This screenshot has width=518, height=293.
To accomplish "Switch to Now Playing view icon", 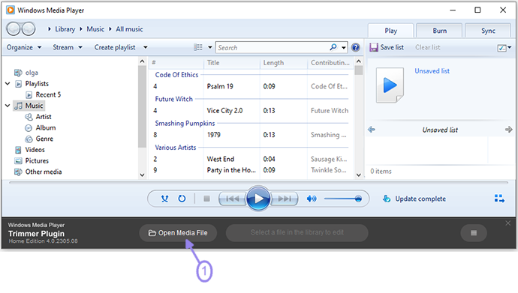I will coord(499,199).
